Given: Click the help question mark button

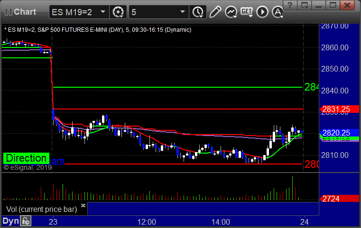Looking at the screenshot, I should [x=290, y=5].
